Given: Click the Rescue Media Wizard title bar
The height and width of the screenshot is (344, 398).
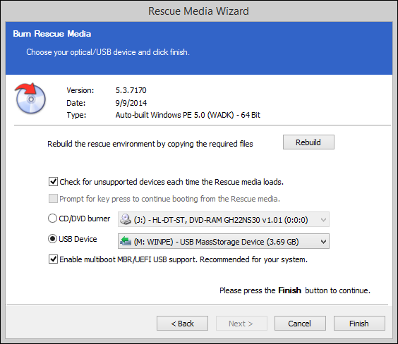Looking at the screenshot, I should point(199,11).
